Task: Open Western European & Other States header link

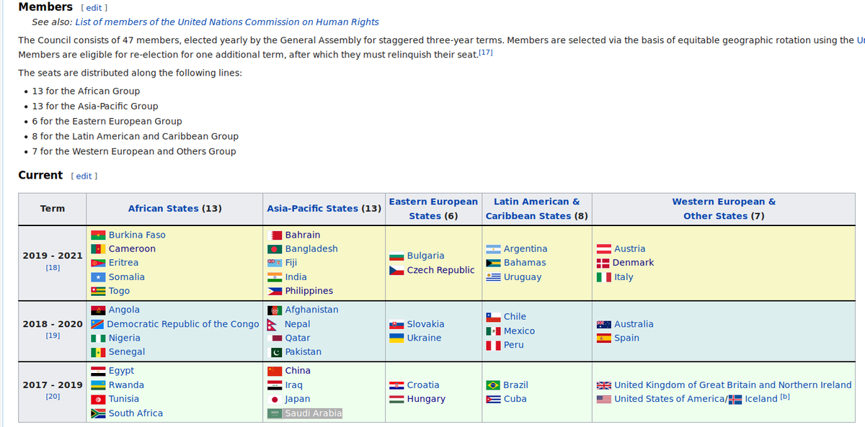Action: pos(724,209)
